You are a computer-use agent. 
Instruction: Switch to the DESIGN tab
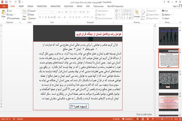[30, 6]
